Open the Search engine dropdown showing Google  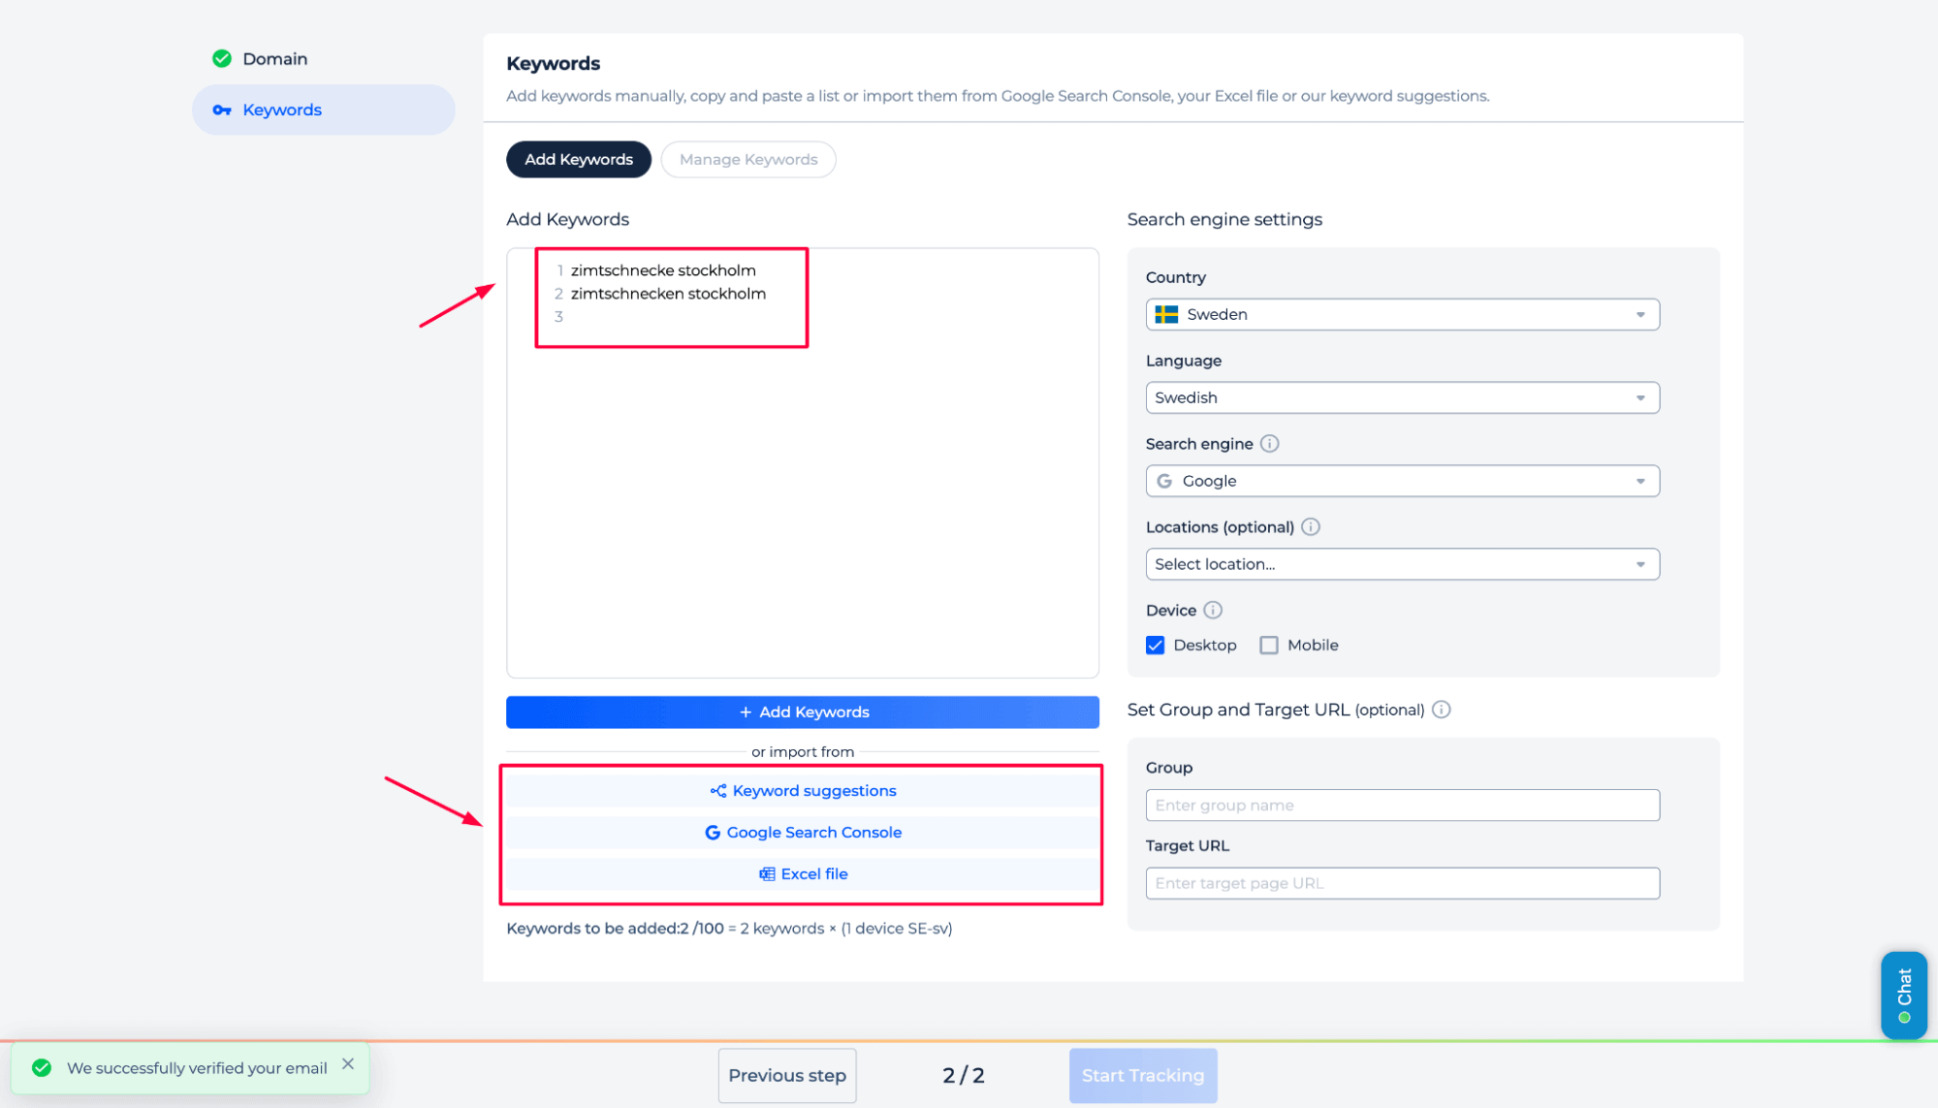1402,482
